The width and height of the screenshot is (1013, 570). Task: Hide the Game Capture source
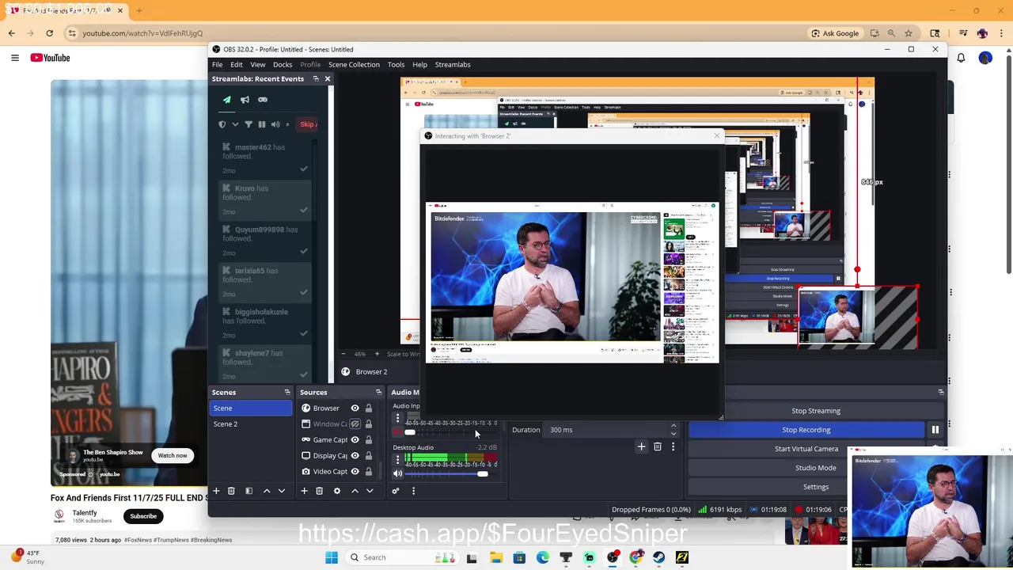[x=355, y=440]
